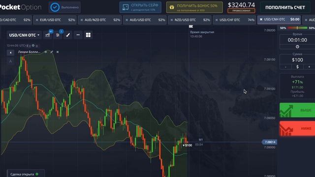The image size is (315, 177).
Task: Click the 'Время закрытия' label
Action: [x=202, y=32]
